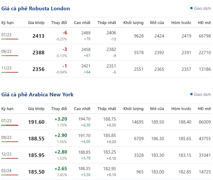Viewport: 213px width, 180px height.
Task: Click the 'HĐ mở' header in Robusta table
Action: [x=204, y=23]
